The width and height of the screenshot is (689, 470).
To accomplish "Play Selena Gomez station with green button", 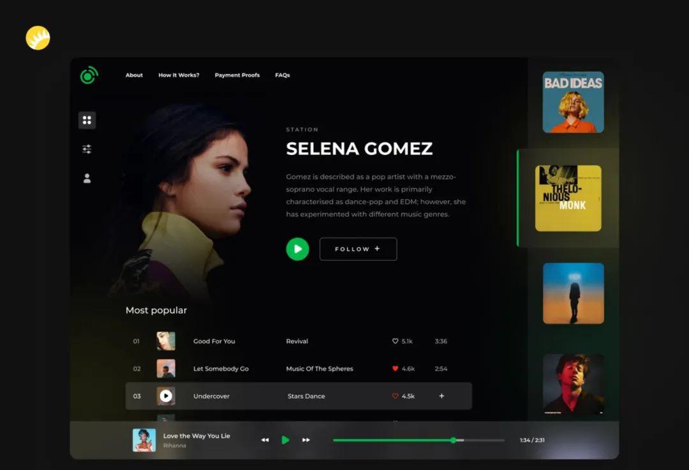I will [x=297, y=249].
